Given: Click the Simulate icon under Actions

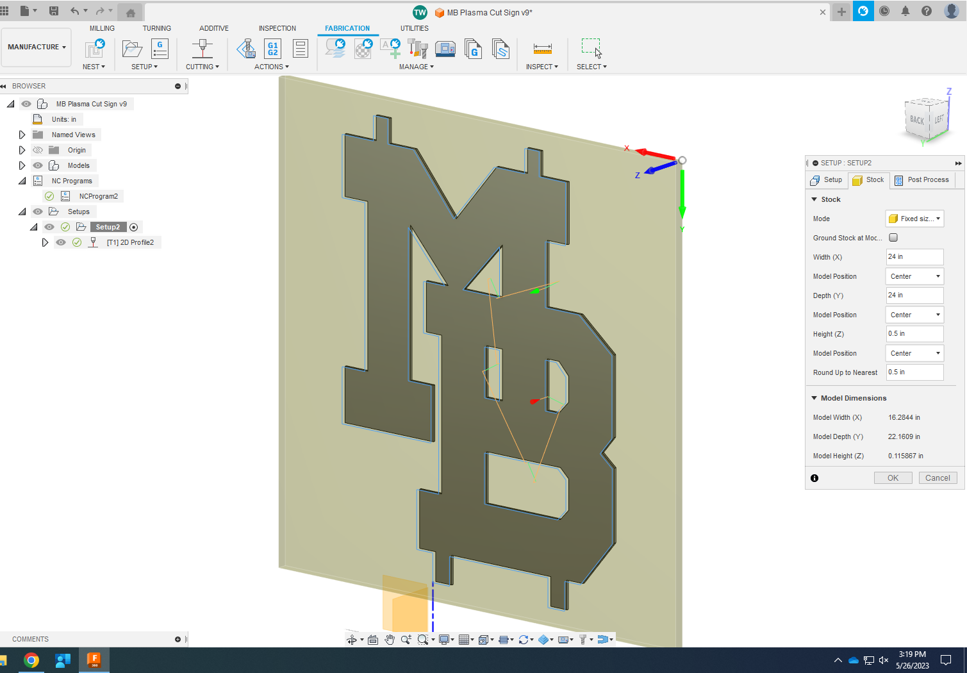Looking at the screenshot, I should [246, 49].
